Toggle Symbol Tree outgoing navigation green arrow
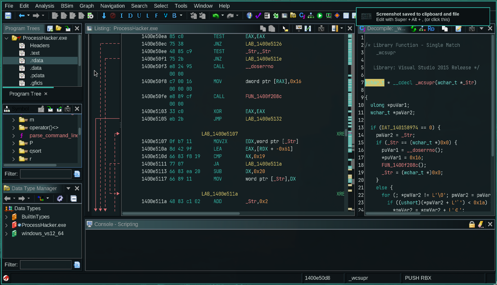 59,109
